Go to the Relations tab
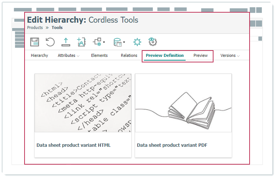Viewport: 276px width, 178px height. click(129, 55)
